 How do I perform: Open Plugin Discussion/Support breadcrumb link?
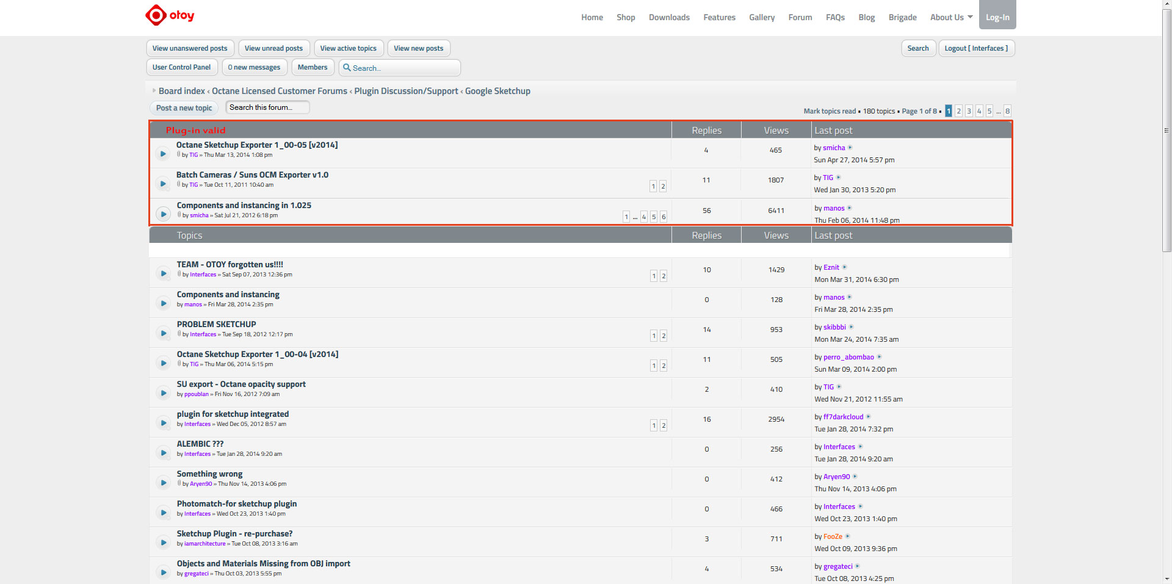pyautogui.click(x=406, y=91)
